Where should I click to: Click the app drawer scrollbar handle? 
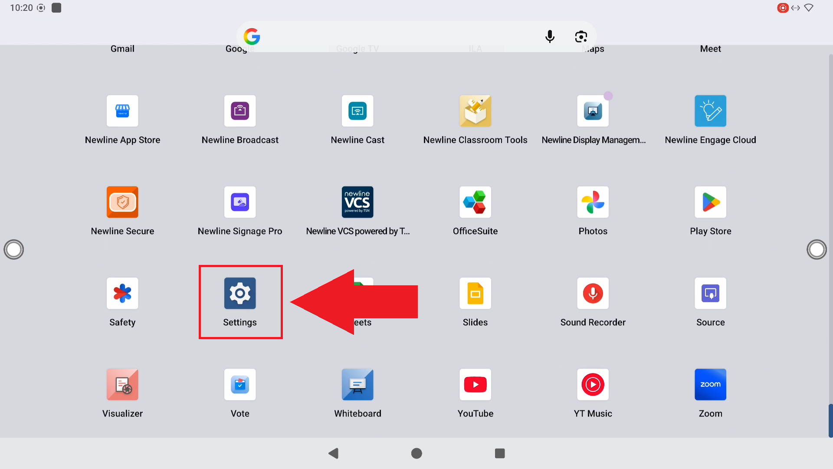[830, 420]
